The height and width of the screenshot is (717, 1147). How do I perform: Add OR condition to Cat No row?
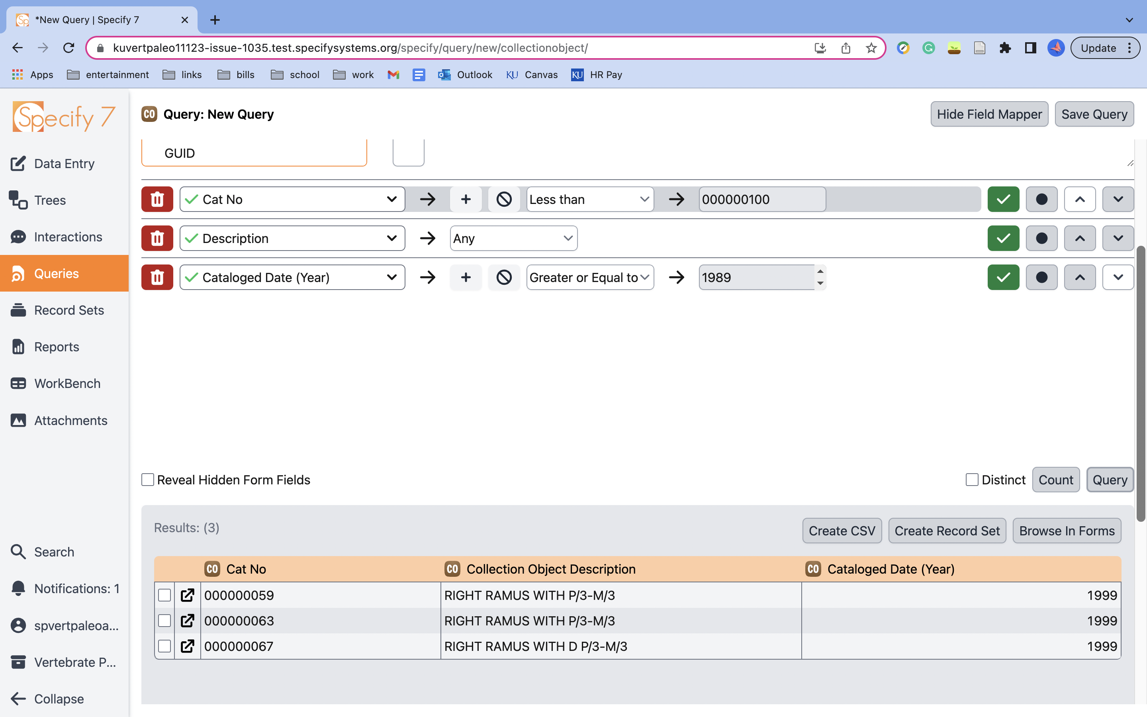tap(466, 199)
